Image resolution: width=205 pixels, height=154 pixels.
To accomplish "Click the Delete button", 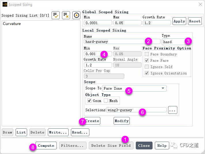I will click(x=37, y=132).
